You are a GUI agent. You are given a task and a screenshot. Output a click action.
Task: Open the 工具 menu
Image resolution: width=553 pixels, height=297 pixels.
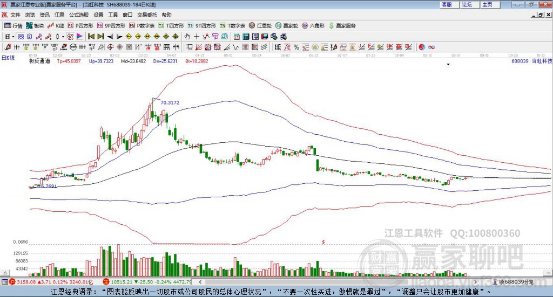(x=113, y=15)
